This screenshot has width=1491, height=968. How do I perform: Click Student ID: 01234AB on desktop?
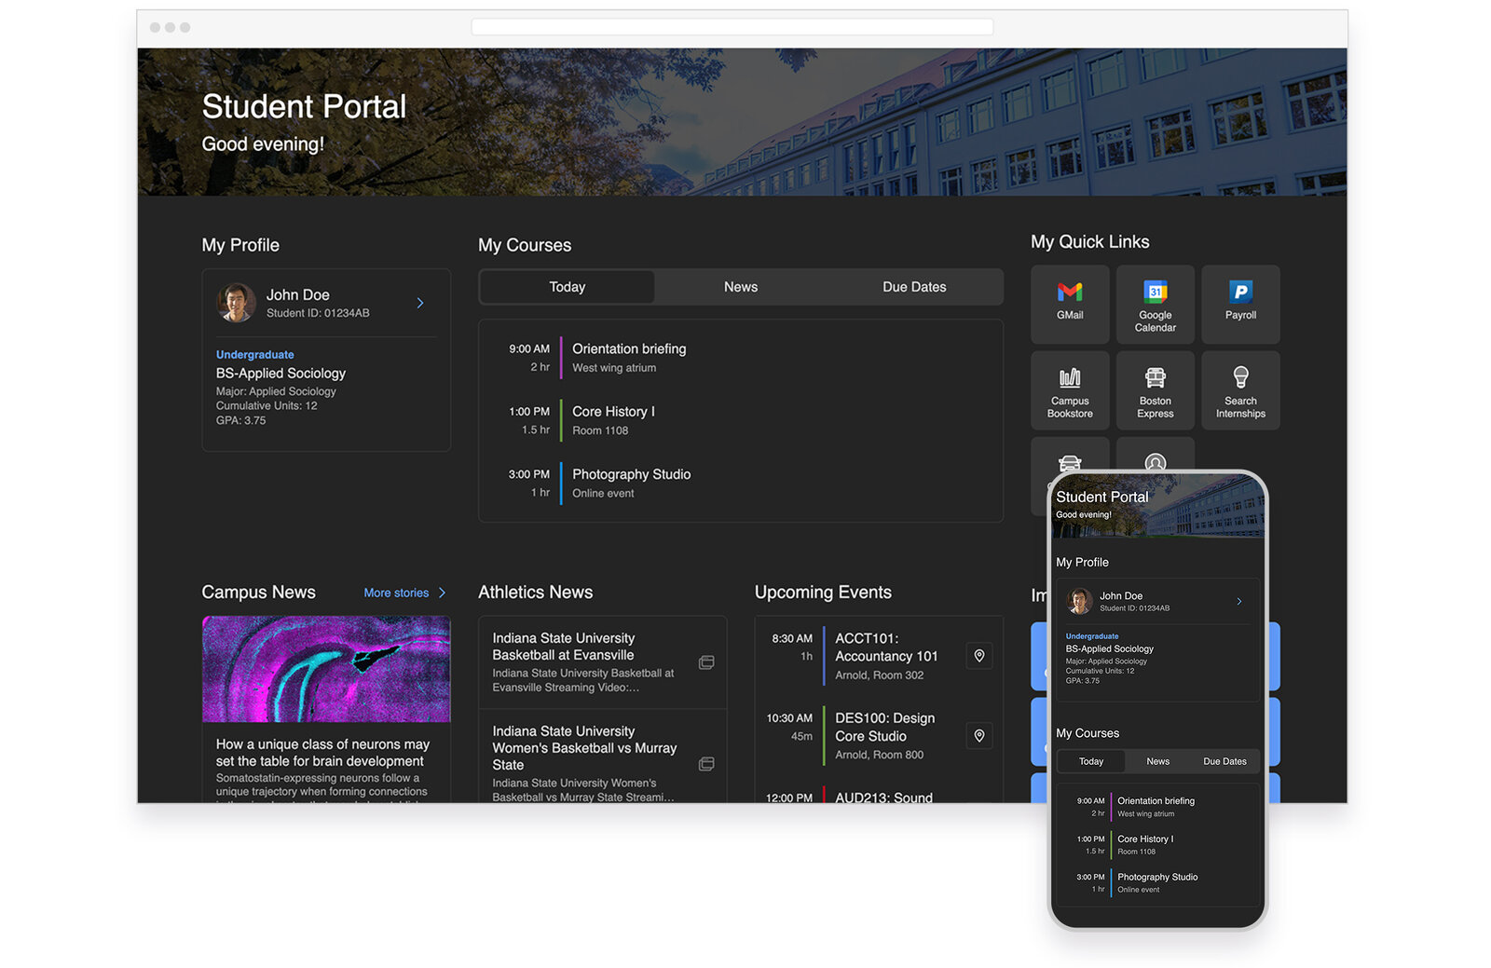(x=318, y=313)
